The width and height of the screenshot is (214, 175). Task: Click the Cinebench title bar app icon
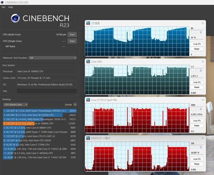pos(2,2)
